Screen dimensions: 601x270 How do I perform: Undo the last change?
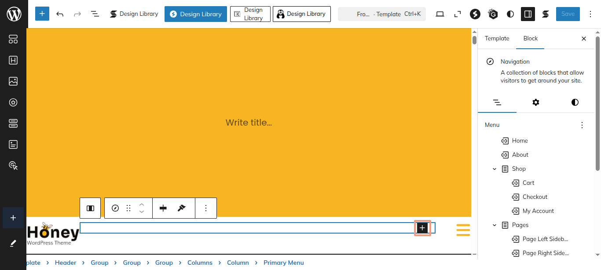point(60,14)
